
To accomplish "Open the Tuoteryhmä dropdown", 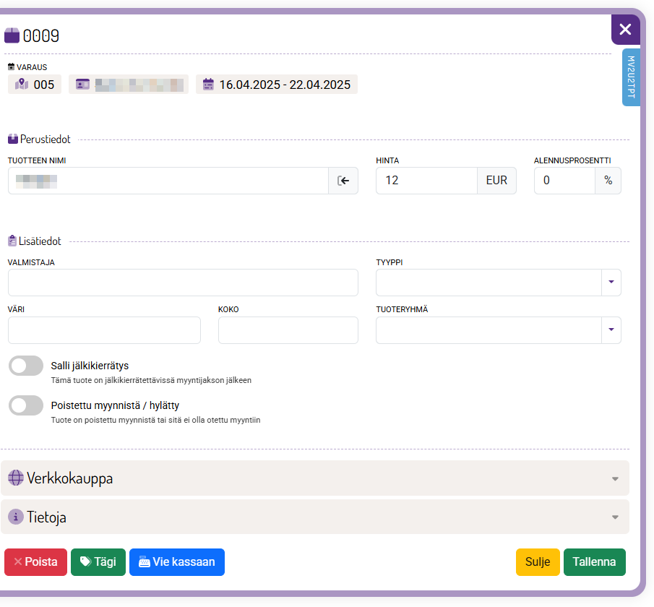I will point(611,330).
